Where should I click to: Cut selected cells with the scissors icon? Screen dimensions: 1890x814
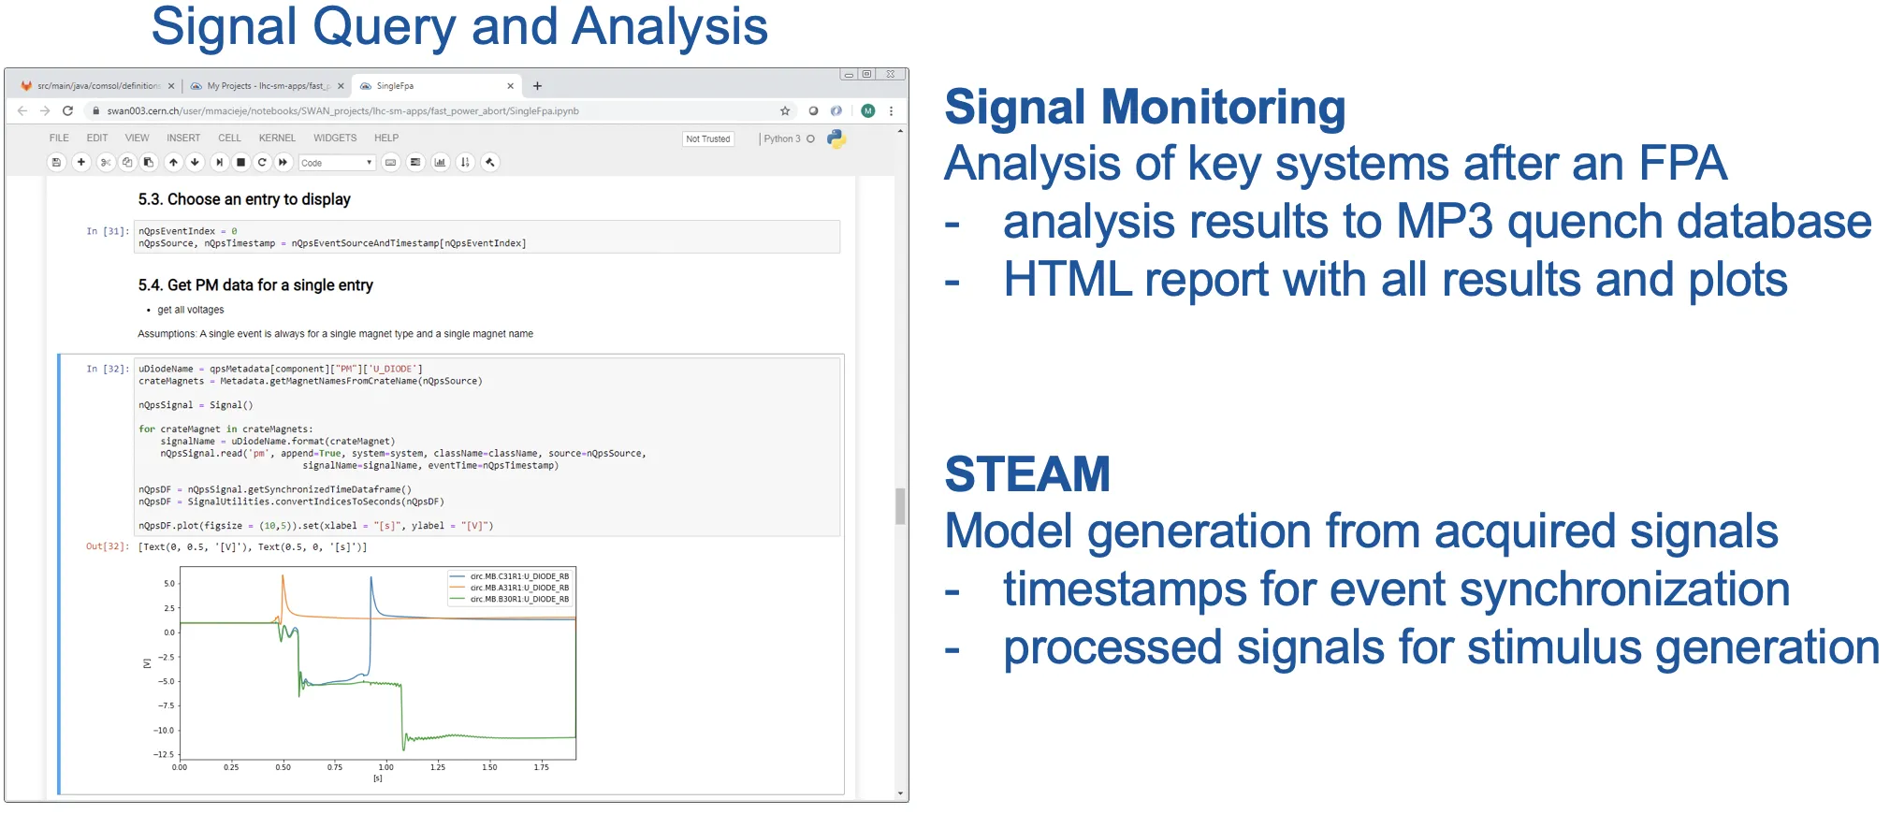click(x=106, y=163)
